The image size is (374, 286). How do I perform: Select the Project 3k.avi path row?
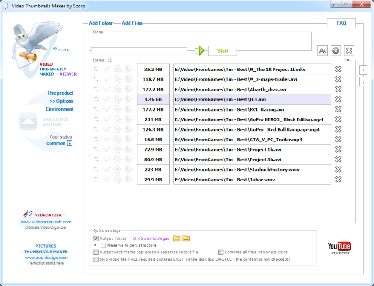pyautogui.click(x=252, y=160)
